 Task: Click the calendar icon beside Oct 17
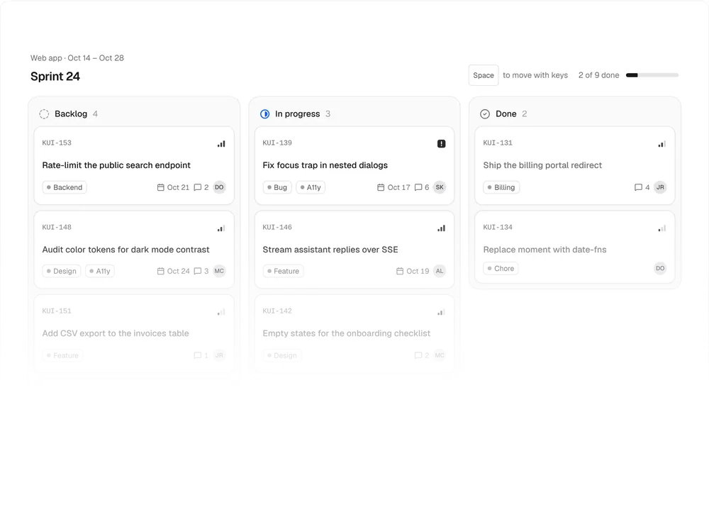tap(381, 187)
